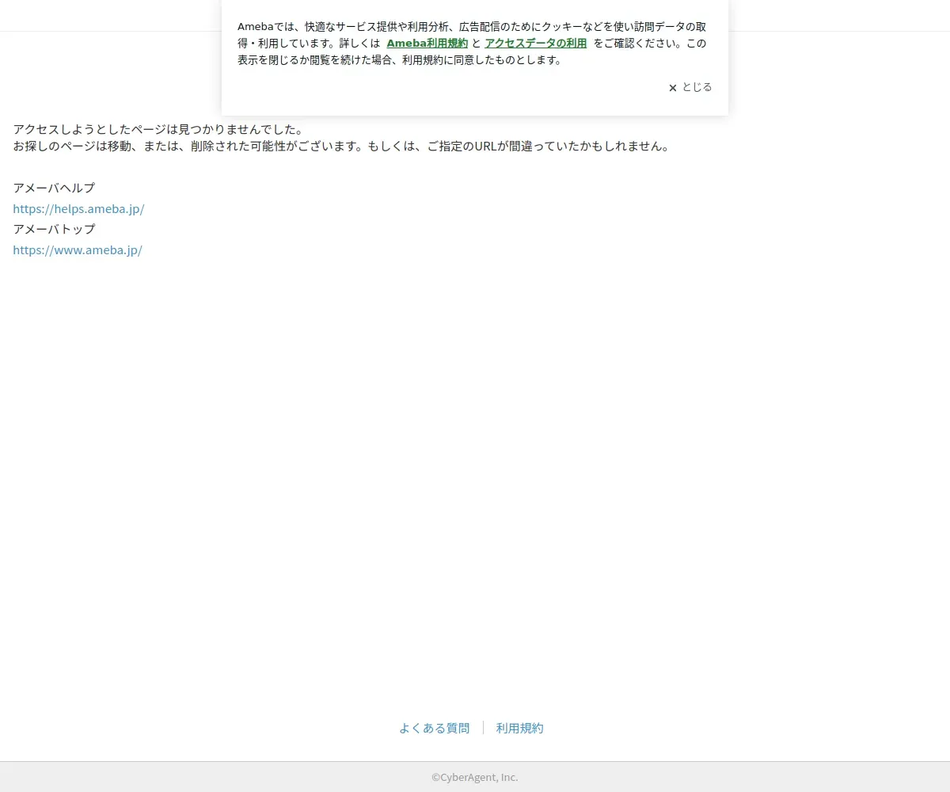Open footer 利用規約 link
This screenshot has width=950, height=792.
click(519, 728)
